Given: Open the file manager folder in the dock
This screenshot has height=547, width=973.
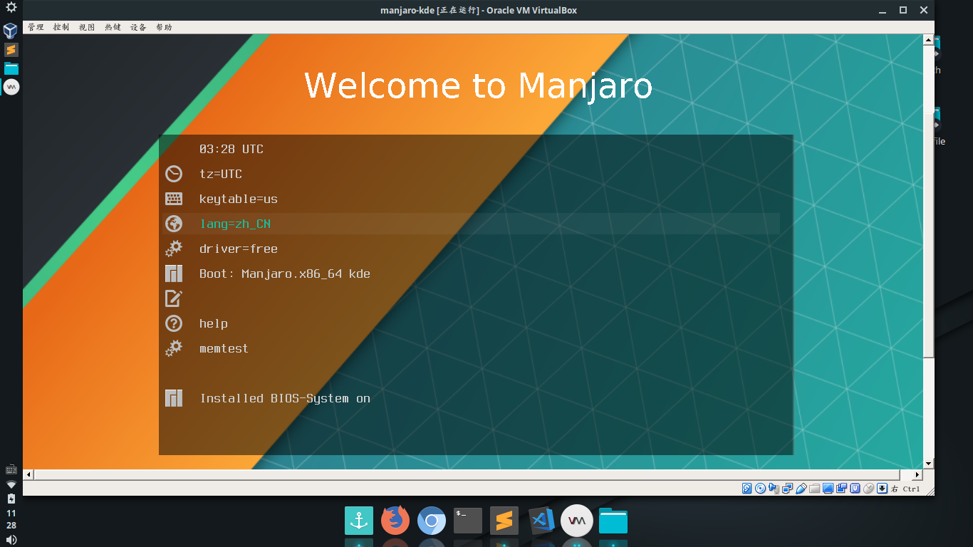Looking at the screenshot, I should click(x=613, y=521).
